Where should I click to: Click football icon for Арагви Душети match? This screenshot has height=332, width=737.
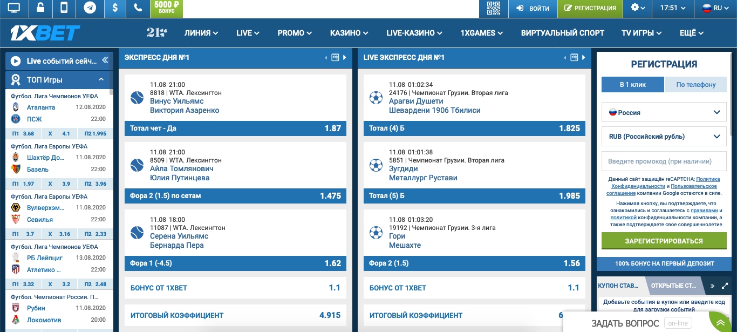click(376, 98)
